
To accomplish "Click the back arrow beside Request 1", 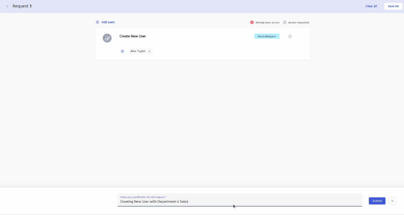I will point(7,6).
